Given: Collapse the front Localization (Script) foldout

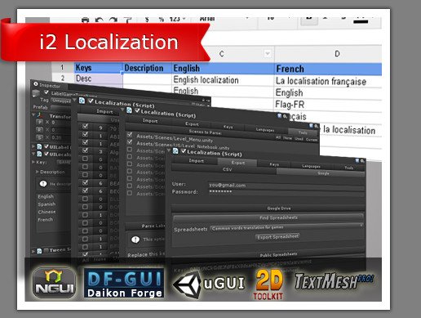Looking at the screenshot, I should 169,150.
